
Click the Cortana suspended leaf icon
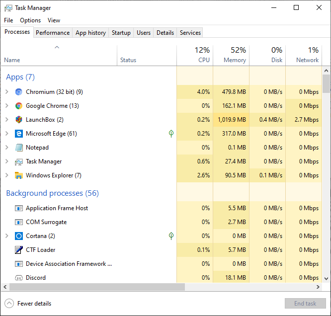pos(171,236)
